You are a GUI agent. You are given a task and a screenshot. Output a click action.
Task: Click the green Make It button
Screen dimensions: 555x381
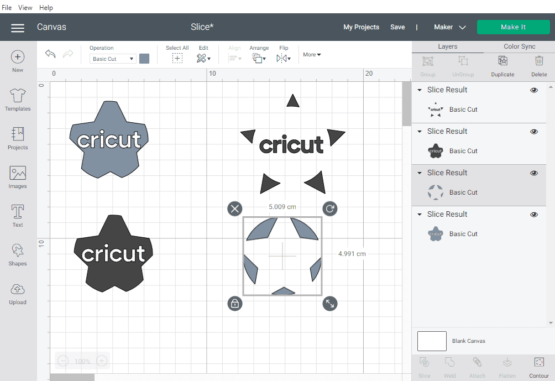[513, 27]
